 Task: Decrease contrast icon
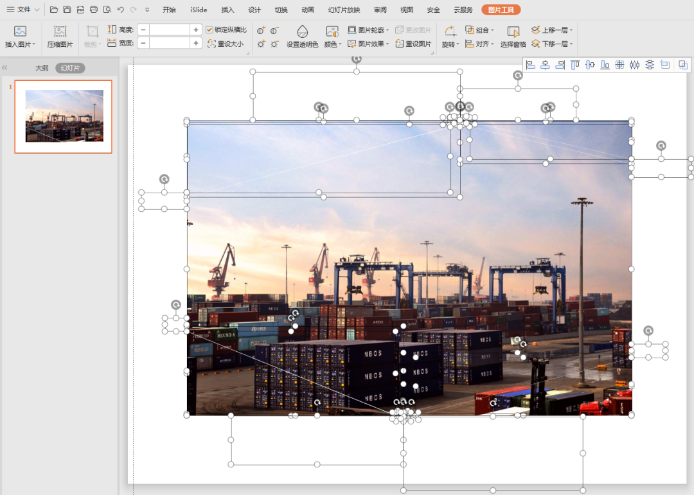[x=274, y=30]
